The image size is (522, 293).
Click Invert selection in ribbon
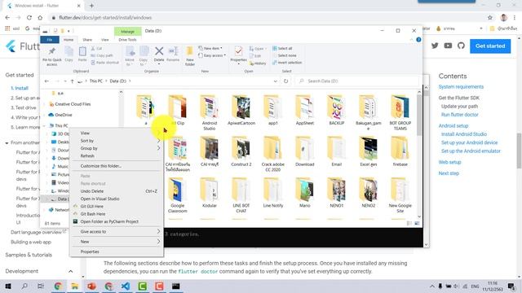[x=287, y=63]
